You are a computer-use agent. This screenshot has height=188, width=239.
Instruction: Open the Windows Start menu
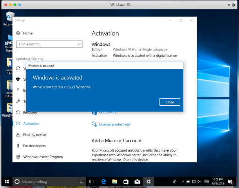7,182
